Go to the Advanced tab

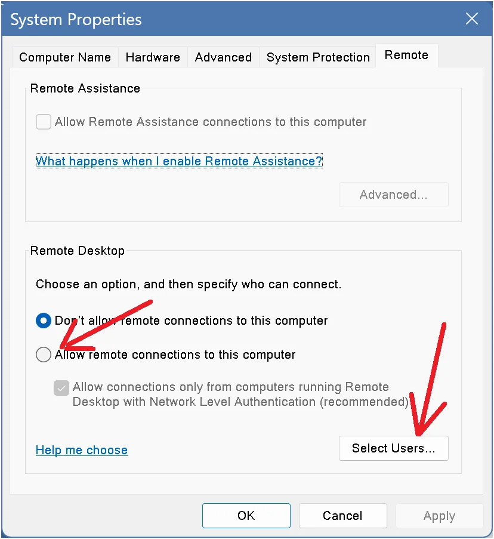point(223,57)
